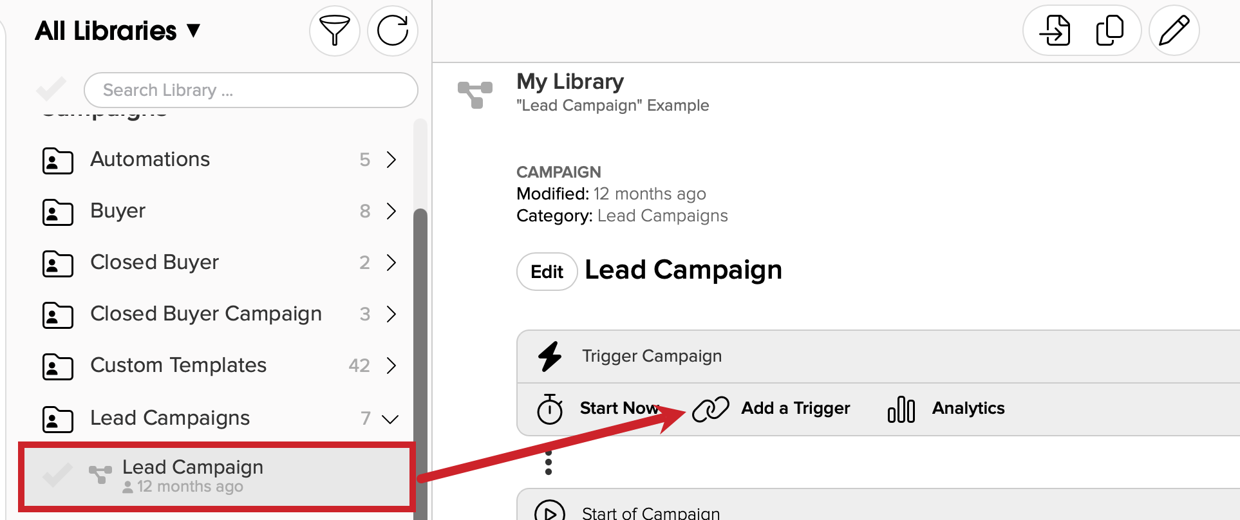Expand the Custom Templates folder chevron
Screen dimensions: 1240x520
click(x=391, y=365)
